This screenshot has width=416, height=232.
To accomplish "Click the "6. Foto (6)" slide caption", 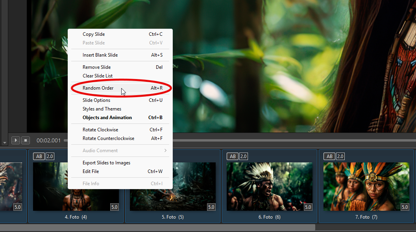I will (270, 217).
